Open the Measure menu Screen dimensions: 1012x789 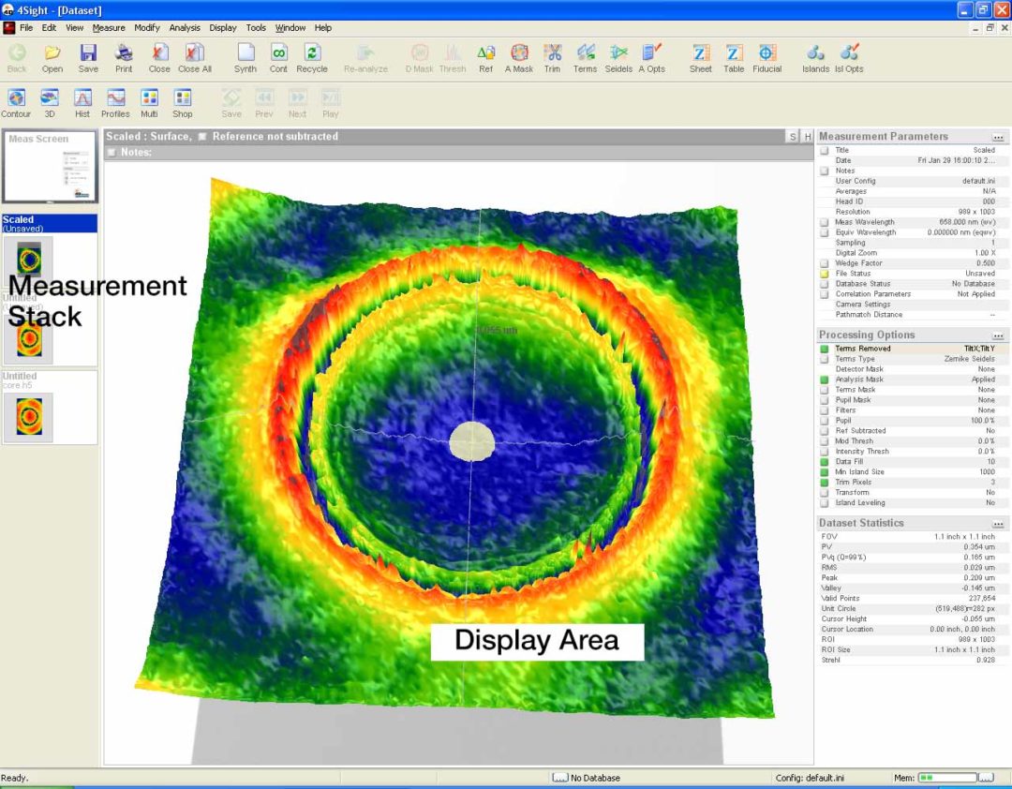pos(109,28)
